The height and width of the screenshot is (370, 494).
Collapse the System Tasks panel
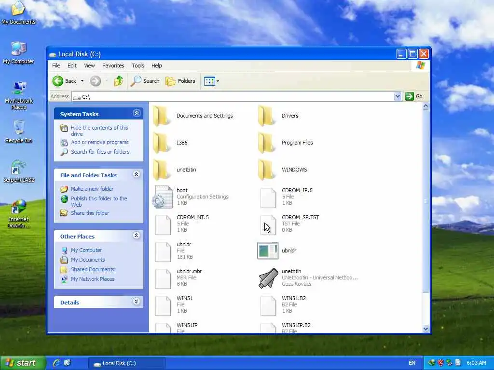[137, 113]
